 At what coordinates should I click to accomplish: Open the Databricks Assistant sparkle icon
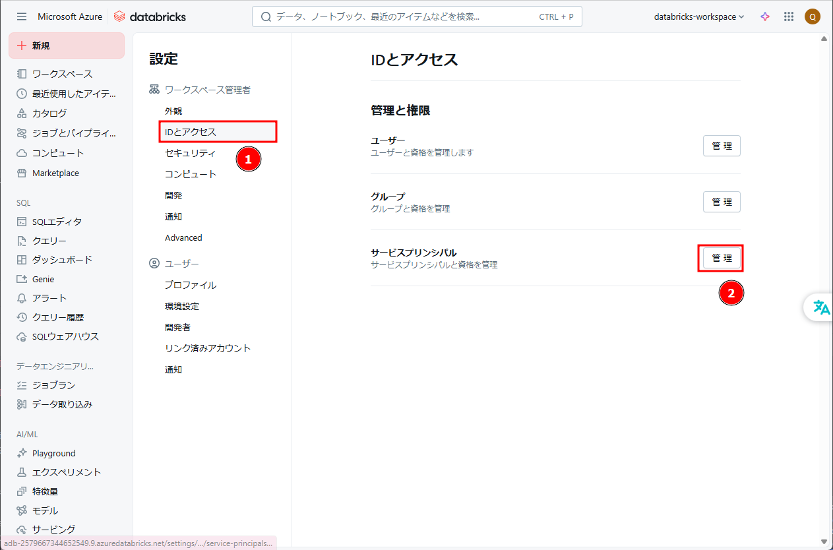point(765,16)
